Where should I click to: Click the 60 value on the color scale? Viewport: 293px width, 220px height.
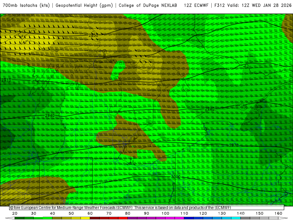[90, 213]
